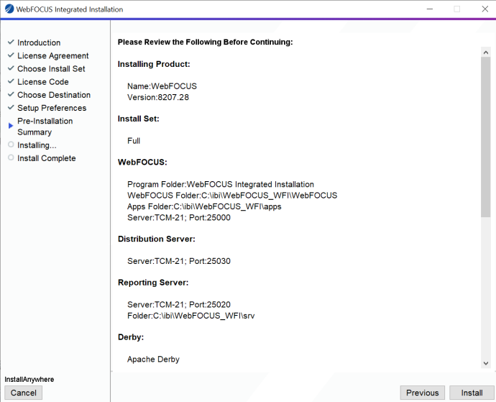Viewport: 496px width, 402px height.
Task: Click the Apache Derby text
Action: click(153, 360)
